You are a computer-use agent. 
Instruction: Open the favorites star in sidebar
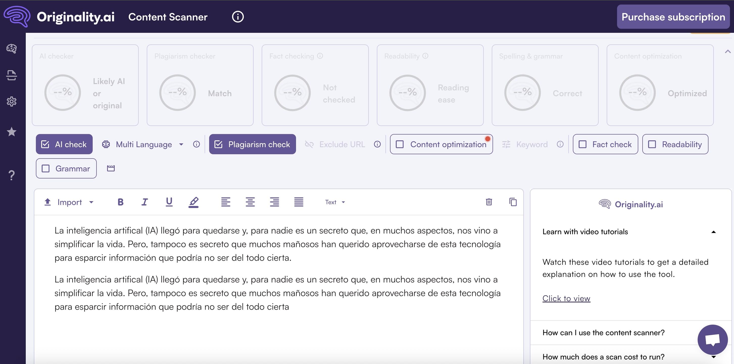(x=12, y=132)
